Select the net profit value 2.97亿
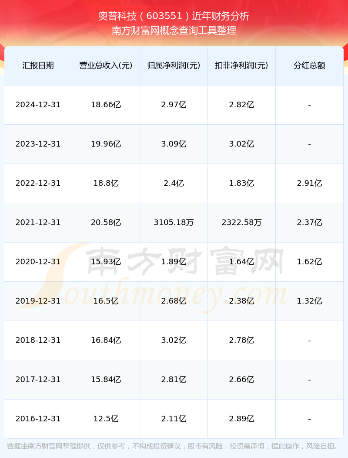The width and height of the screenshot is (348, 458). [x=174, y=105]
